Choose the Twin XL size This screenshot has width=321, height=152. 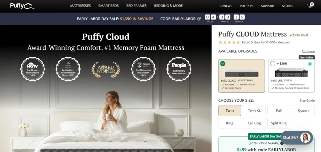pyautogui.click(x=254, y=110)
